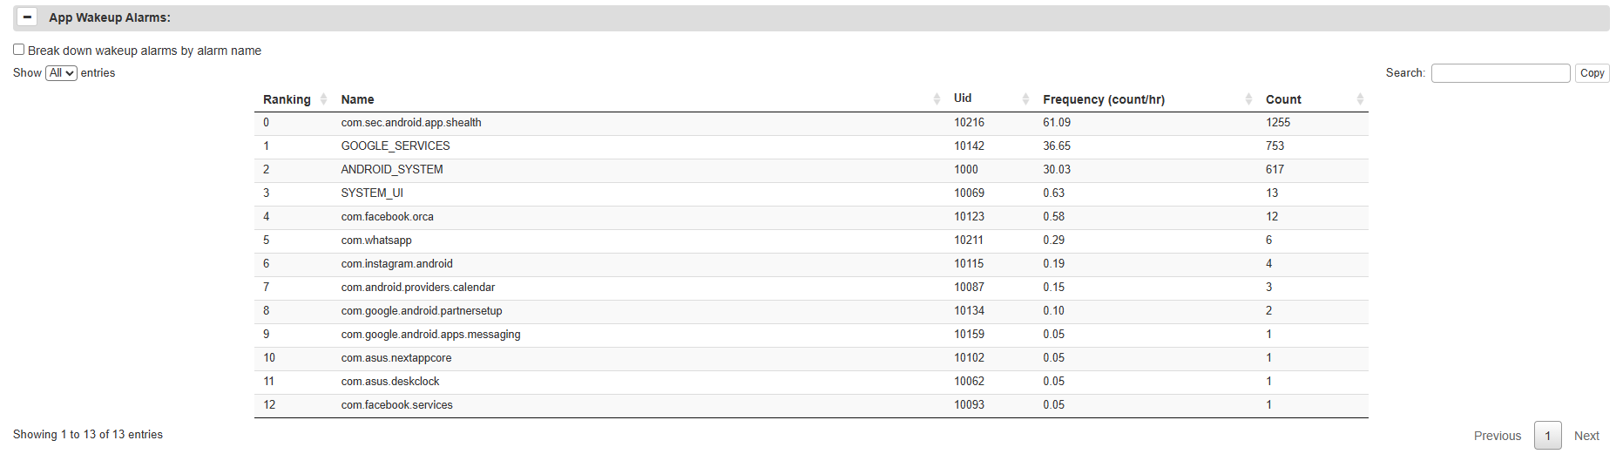Click the com.whatsapp row
The width and height of the screenshot is (1623, 454).
[376, 241]
